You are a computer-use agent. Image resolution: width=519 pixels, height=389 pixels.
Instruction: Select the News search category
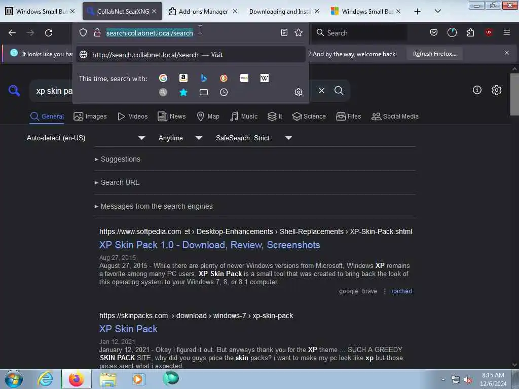pos(171,116)
